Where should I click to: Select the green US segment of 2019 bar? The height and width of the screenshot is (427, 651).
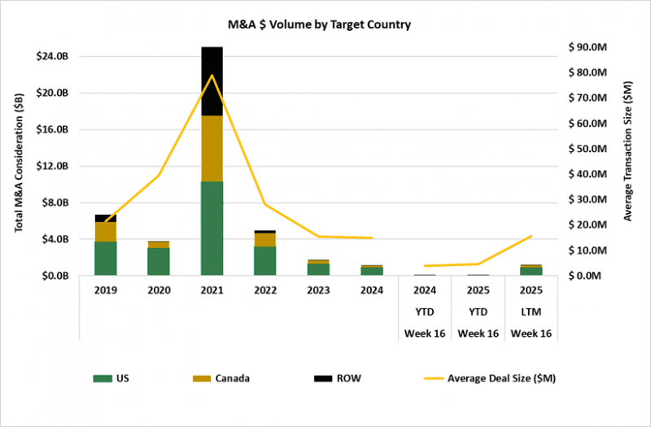(106, 258)
